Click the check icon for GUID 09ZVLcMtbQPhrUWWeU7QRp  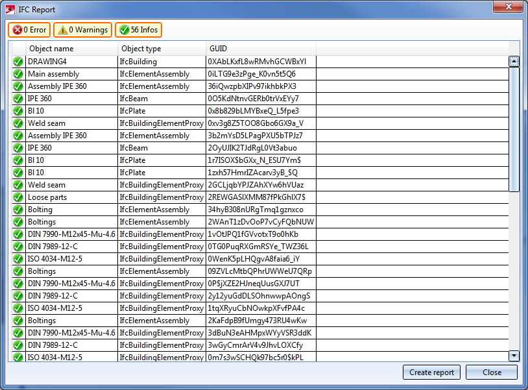coord(18,271)
